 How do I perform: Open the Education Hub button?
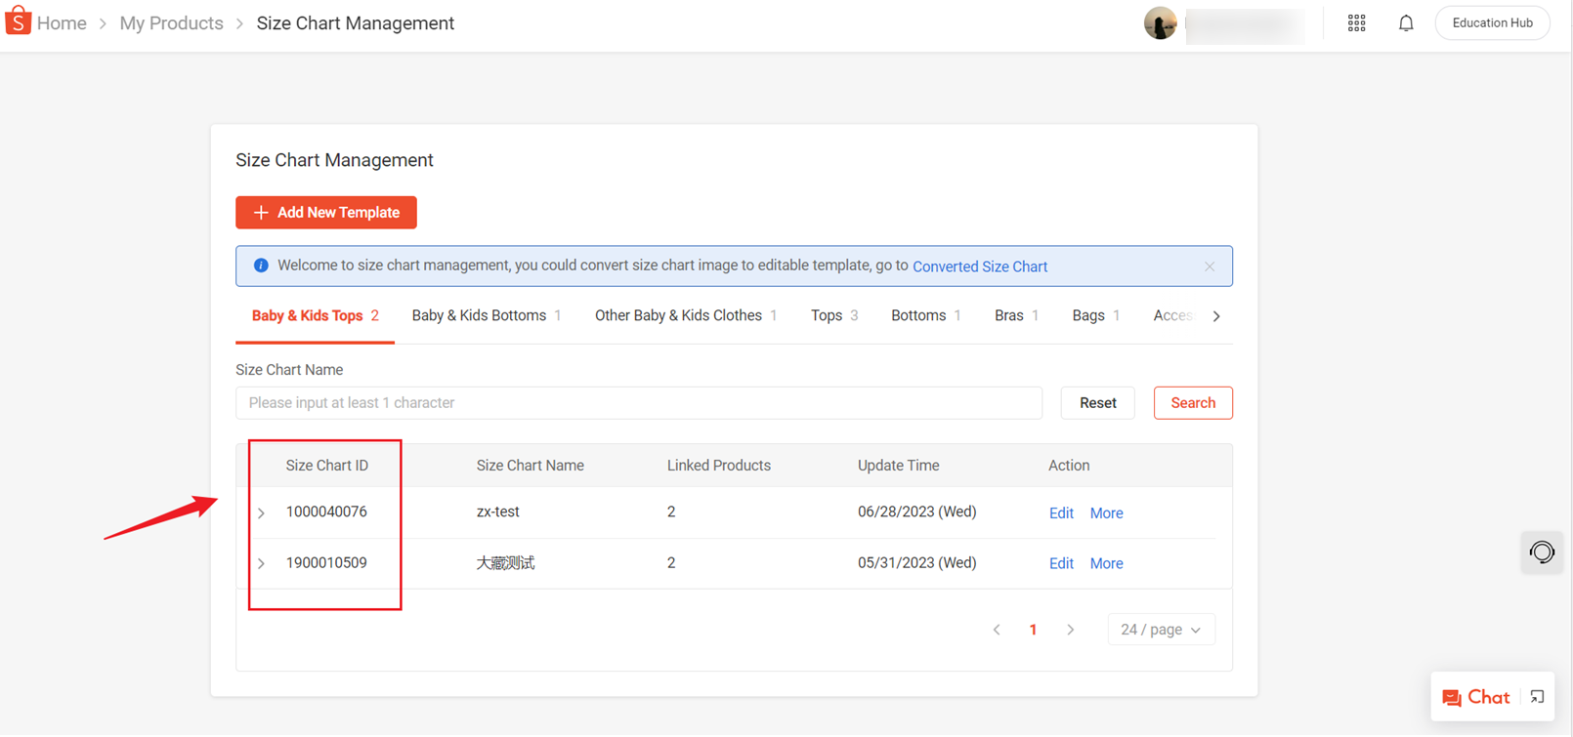point(1492,23)
